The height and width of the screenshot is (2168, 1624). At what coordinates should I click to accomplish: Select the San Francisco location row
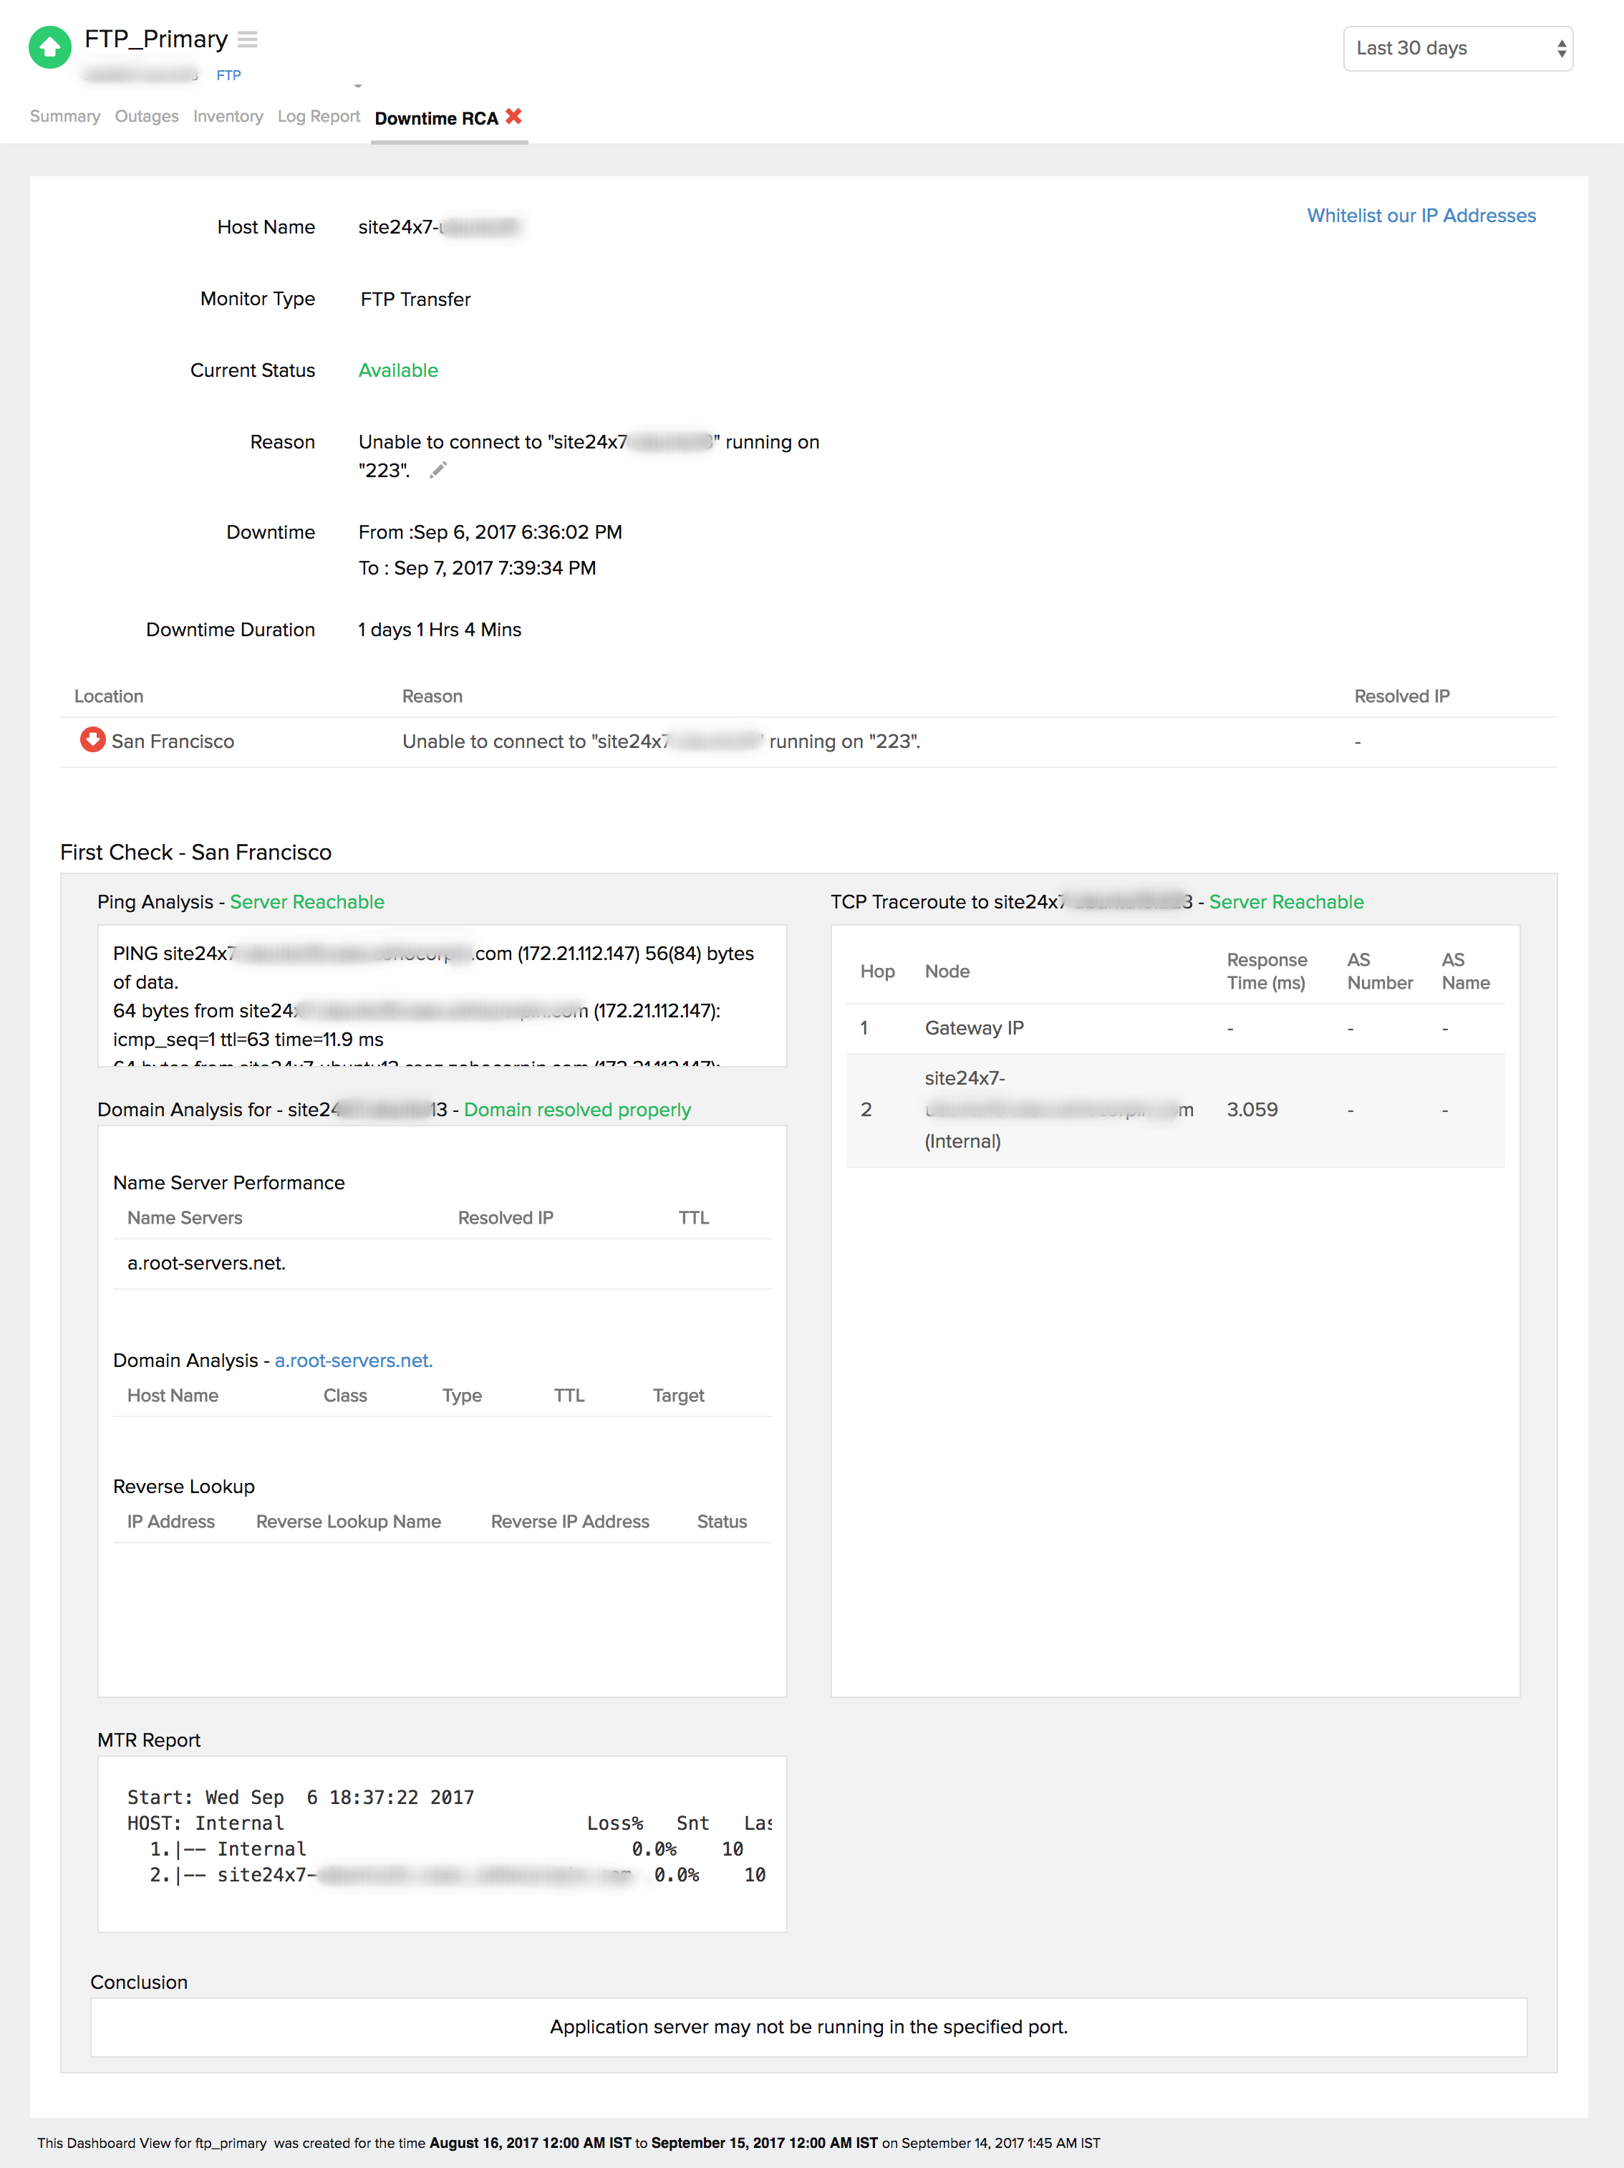173,742
